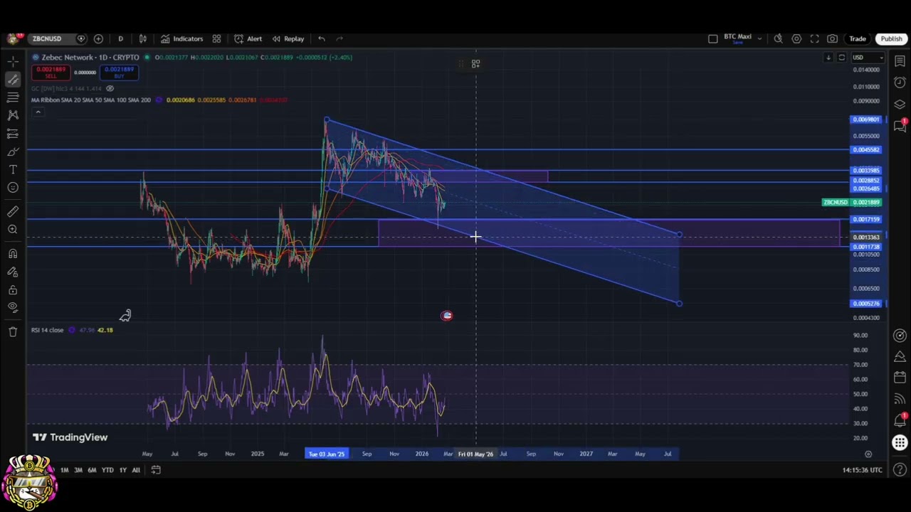Select the 6M date range

click(x=92, y=470)
